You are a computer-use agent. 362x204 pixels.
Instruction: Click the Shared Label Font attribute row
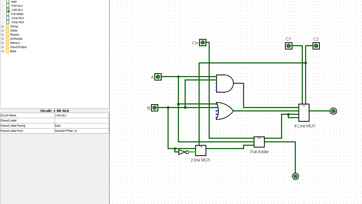(x=82, y=131)
